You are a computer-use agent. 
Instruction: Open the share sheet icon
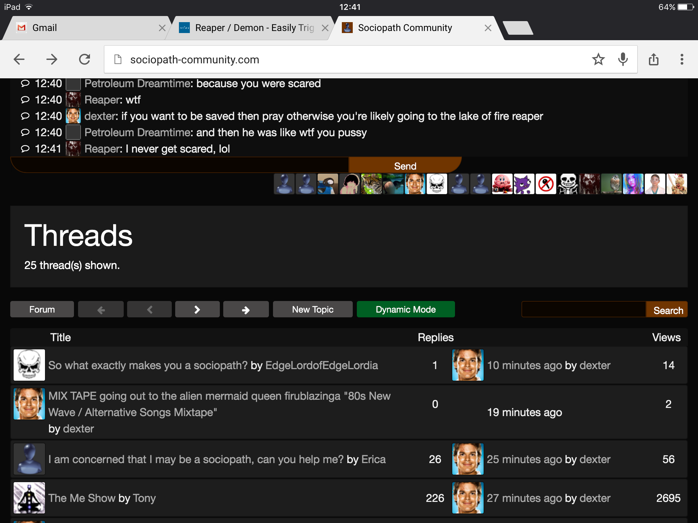tap(654, 59)
